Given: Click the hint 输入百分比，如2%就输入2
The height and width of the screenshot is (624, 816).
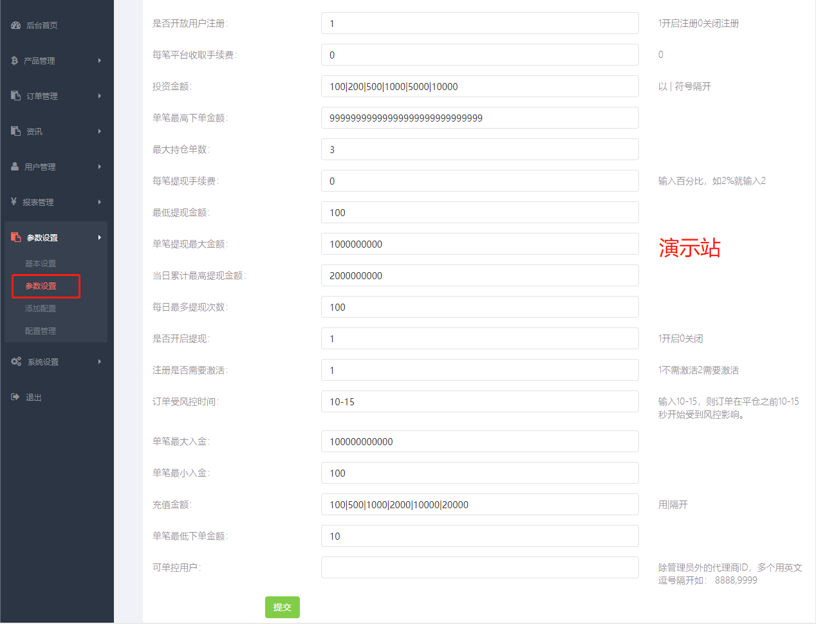Looking at the screenshot, I should coord(712,181).
